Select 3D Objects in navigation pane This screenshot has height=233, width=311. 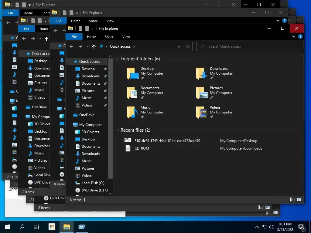pyautogui.click(x=87, y=132)
